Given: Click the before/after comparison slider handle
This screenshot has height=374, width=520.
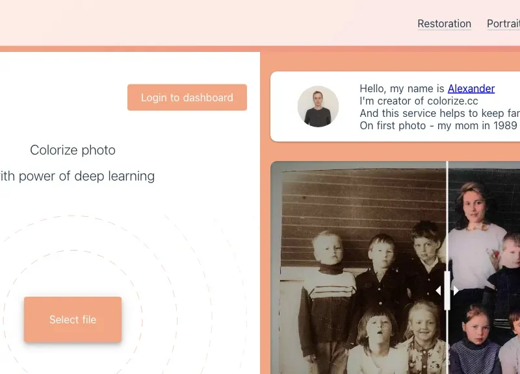Looking at the screenshot, I should [x=447, y=290].
